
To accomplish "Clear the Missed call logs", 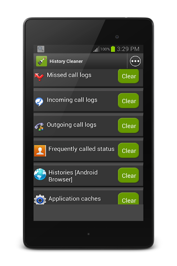I will coord(129,76).
